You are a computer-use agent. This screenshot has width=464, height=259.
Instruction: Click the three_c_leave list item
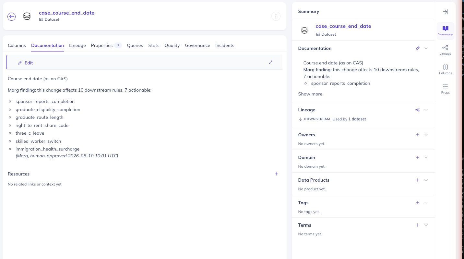30,133
